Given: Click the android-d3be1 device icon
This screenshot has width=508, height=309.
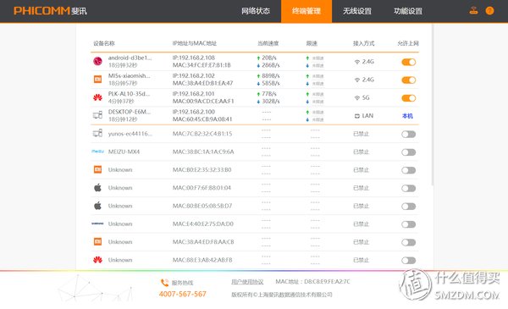Looking at the screenshot, I should pos(97,61).
